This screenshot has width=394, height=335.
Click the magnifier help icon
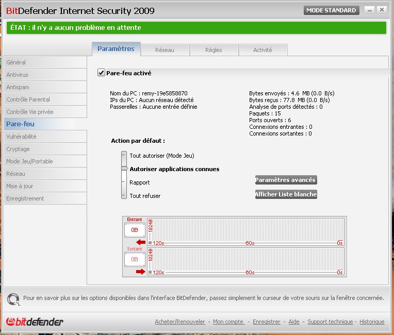[x=13, y=299]
